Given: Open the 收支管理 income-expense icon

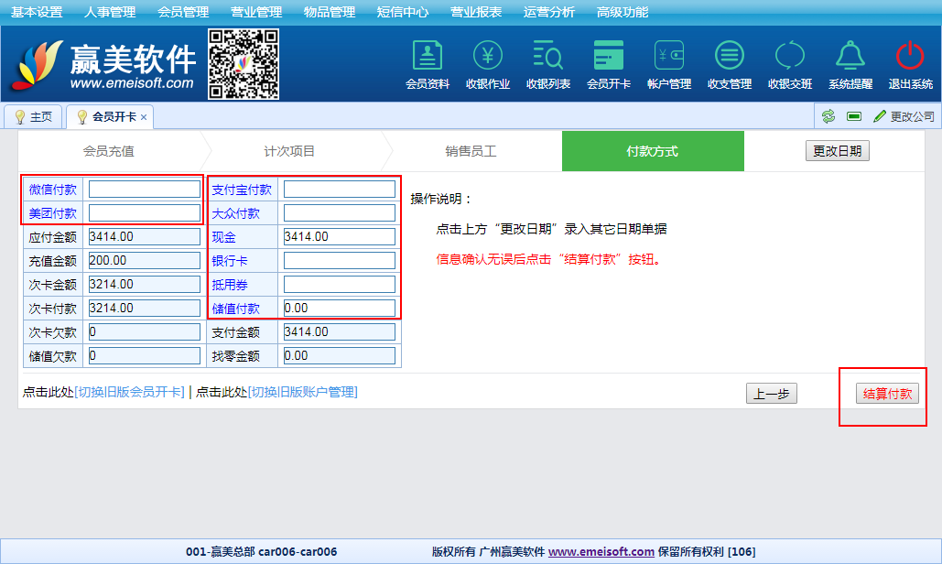Looking at the screenshot, I should coord(729,57).
